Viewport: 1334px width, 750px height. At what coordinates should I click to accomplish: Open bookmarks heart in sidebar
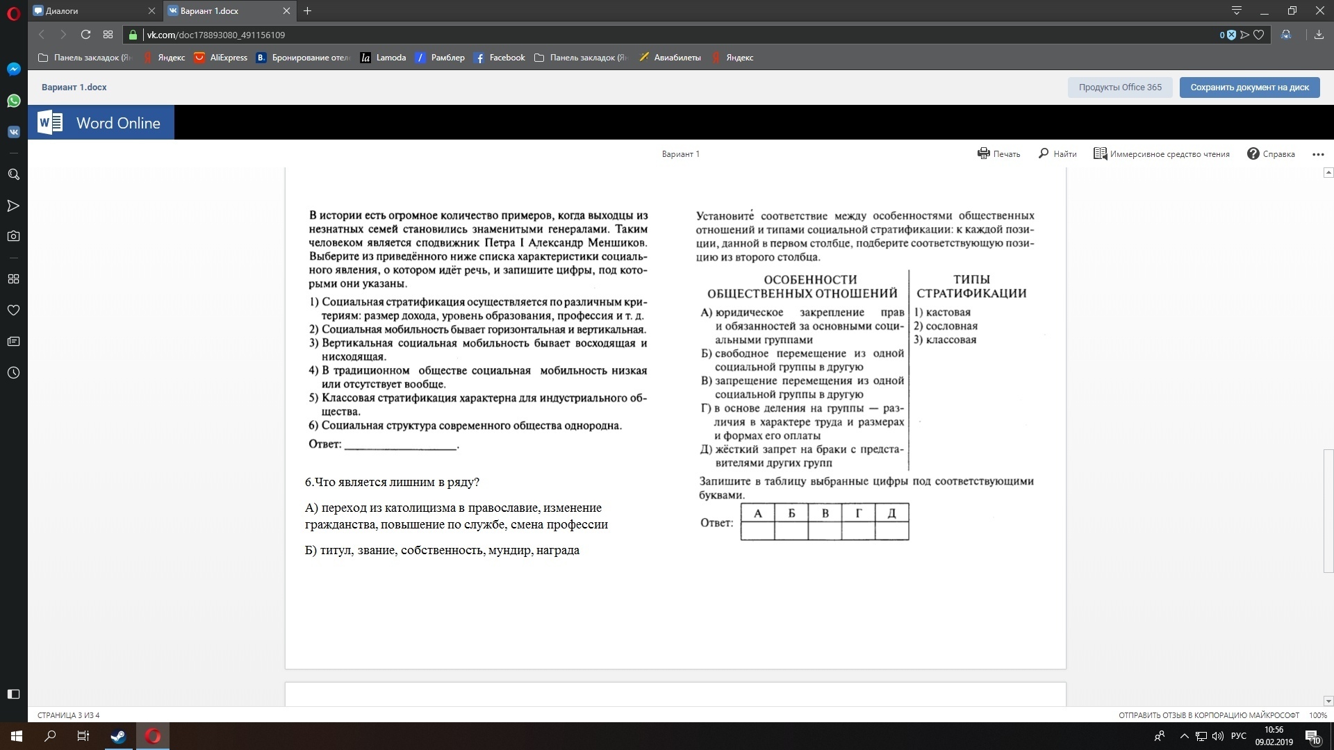(13, 310)
